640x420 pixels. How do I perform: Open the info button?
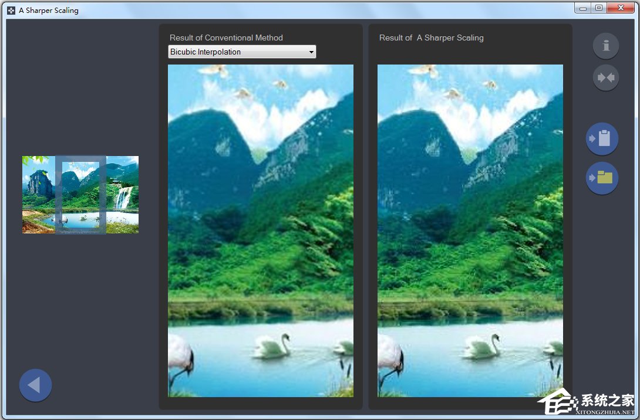(606, 46)
